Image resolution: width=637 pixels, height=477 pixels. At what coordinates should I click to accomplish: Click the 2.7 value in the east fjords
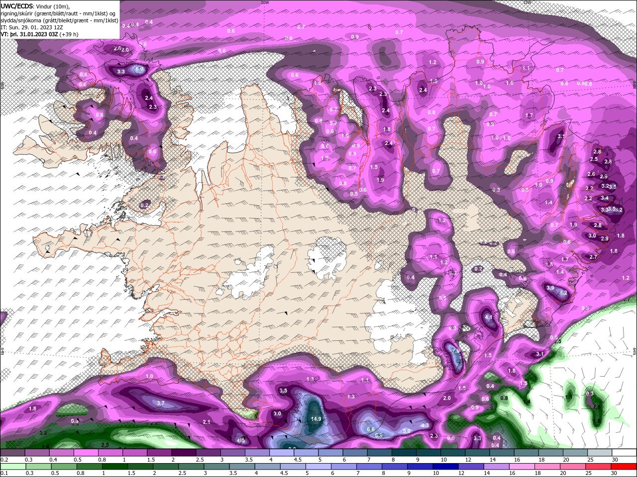(x=593, y=257)
